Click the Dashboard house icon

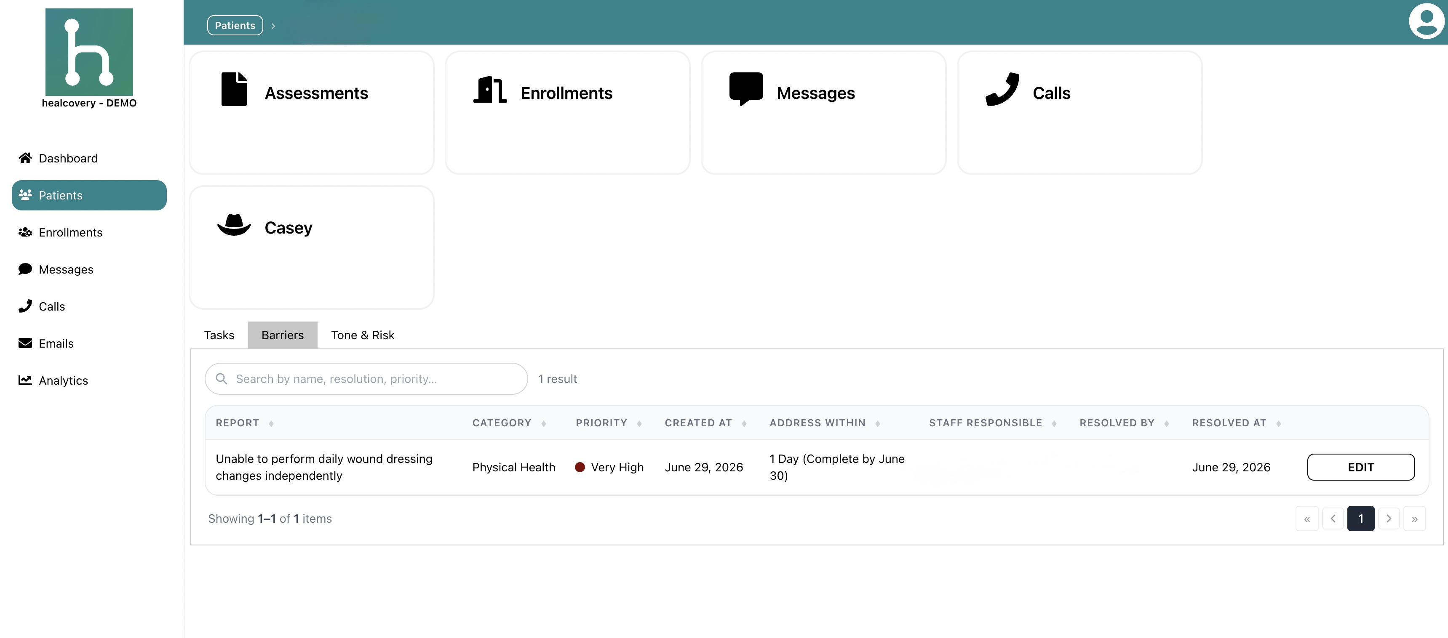pyautogui.click(x=25, y=158)
